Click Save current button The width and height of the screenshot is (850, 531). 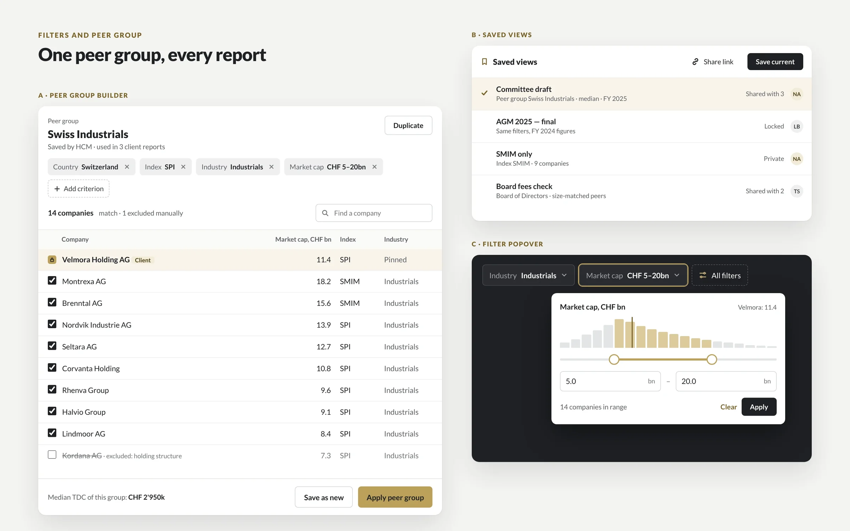pos(775,62)
